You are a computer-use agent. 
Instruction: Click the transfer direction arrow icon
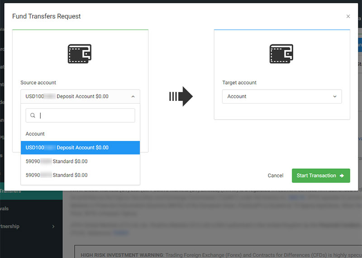(181, 96)
